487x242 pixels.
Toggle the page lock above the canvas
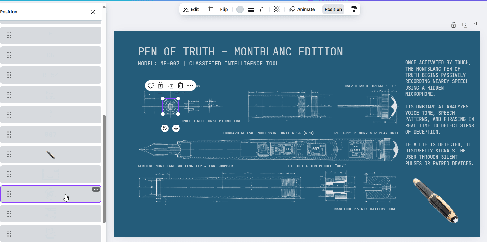point(454,25)
